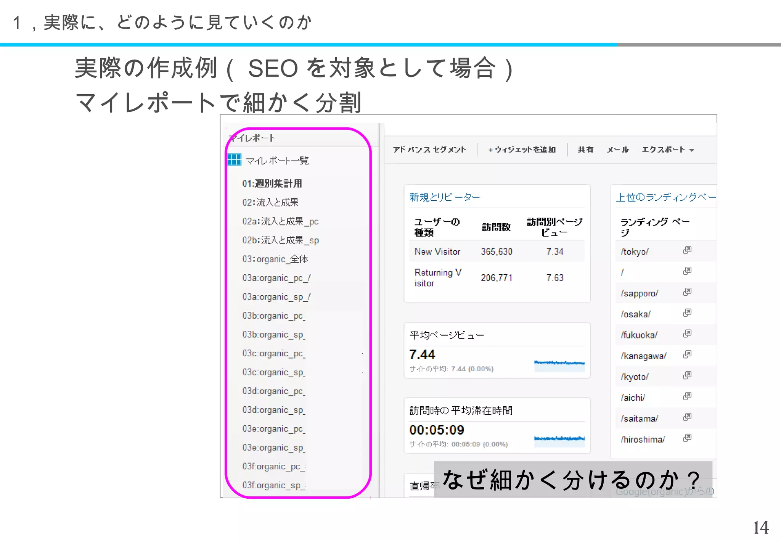
Task: Open 新規とリピーター widget title link
Action: click(444, 197)
